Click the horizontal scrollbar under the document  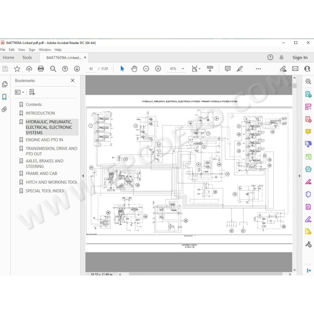click(205, 274)
